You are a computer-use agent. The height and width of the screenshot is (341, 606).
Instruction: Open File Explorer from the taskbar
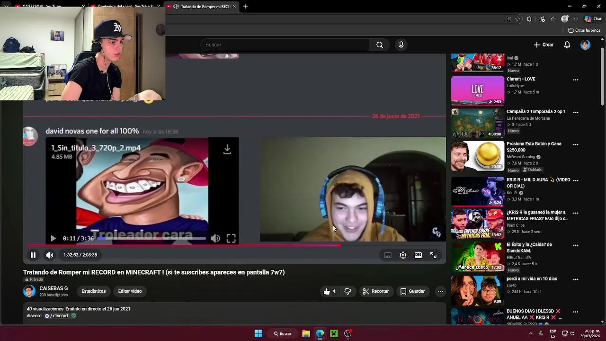coord(306,334)
